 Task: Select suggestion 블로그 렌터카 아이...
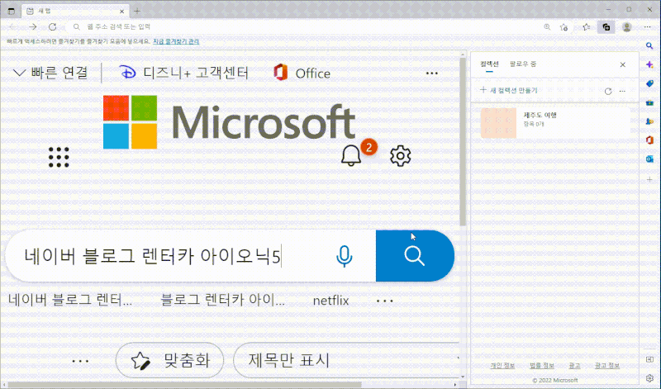(223, 300)
